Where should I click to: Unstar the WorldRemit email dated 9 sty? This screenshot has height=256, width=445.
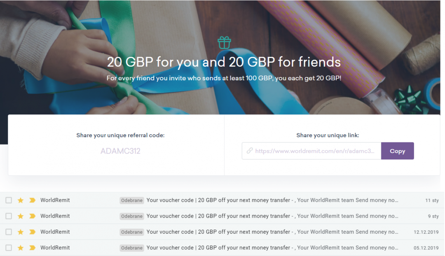click(x=21, y=216)
